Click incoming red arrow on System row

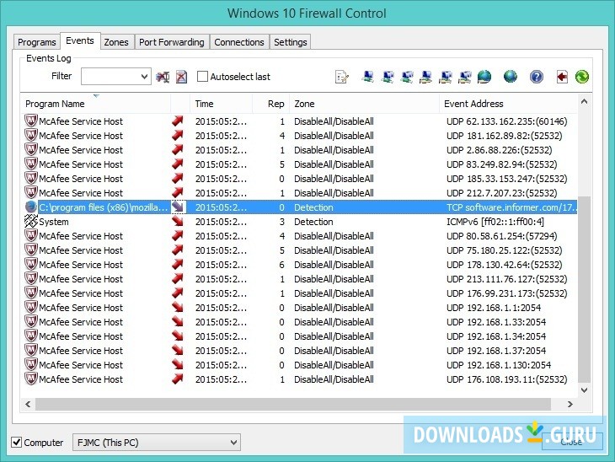point(178,222)
